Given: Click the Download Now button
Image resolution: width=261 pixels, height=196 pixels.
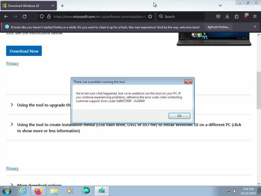Looking at the screenshot, I should coord(24,51).
